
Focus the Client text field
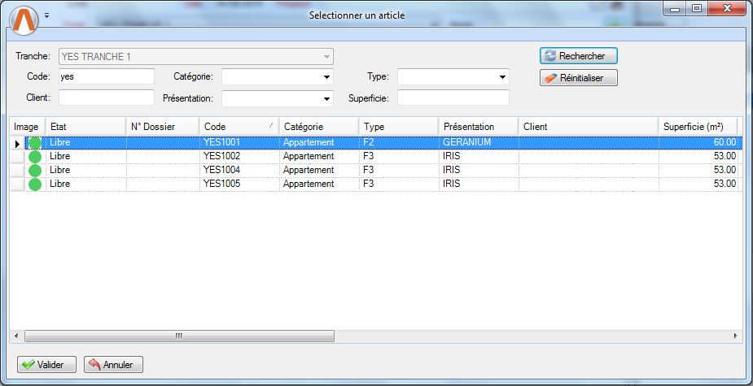click(x=106, y=98)
